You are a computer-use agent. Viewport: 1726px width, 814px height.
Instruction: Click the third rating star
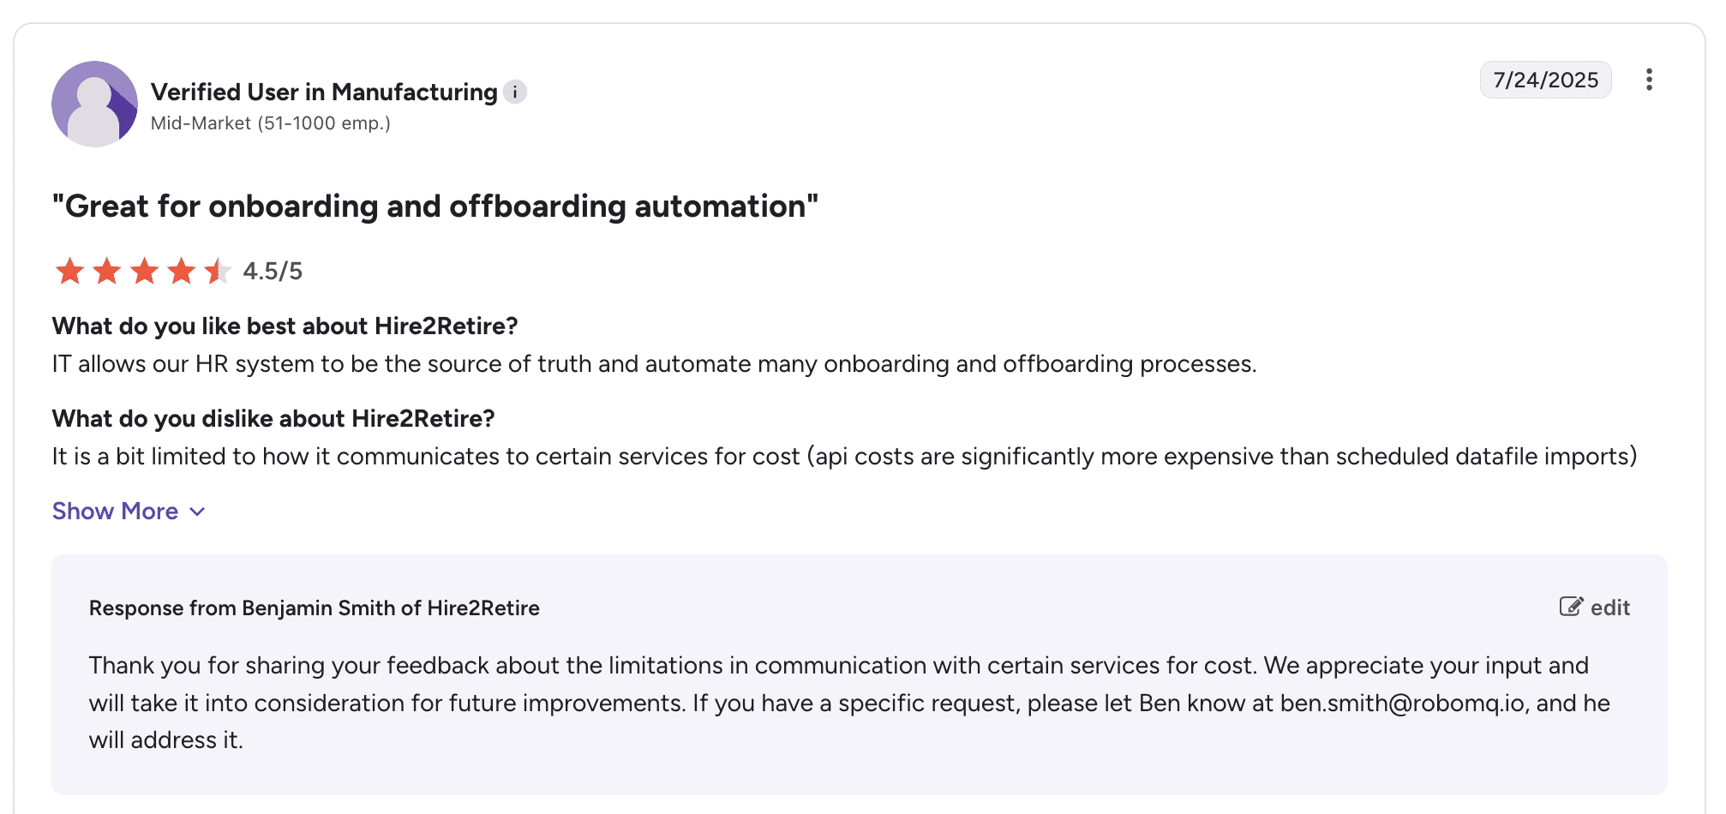pos(144,271)
